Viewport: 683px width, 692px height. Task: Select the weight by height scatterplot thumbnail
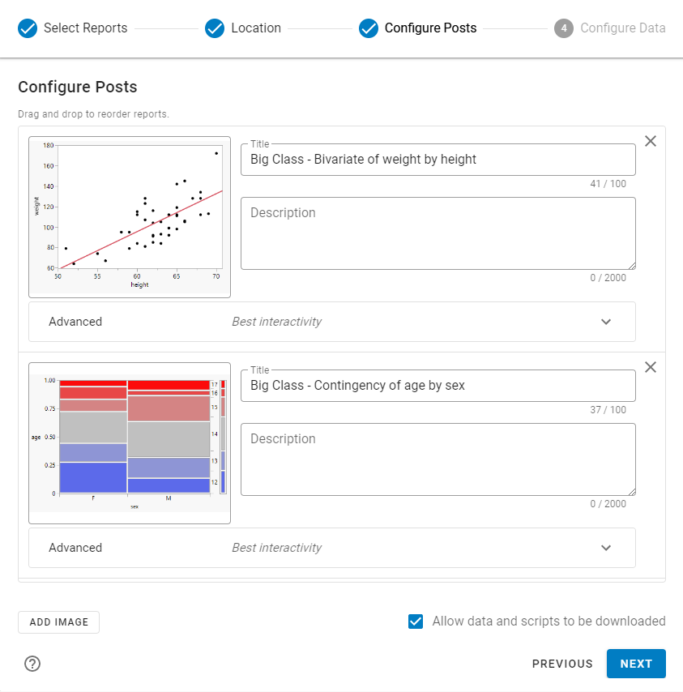130,216
